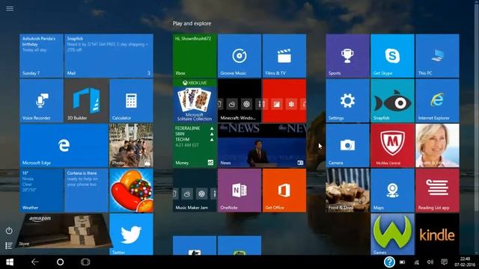
Task: Click the Windows Start button
Action: [10, 262]
